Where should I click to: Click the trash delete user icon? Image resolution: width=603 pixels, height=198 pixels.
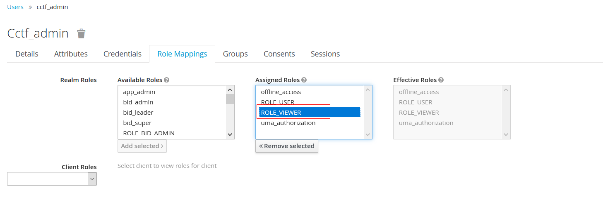(81, 34)
